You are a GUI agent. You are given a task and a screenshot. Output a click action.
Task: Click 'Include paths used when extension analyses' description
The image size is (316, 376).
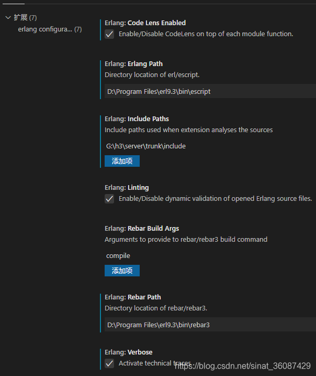click(x=188, y=130)
